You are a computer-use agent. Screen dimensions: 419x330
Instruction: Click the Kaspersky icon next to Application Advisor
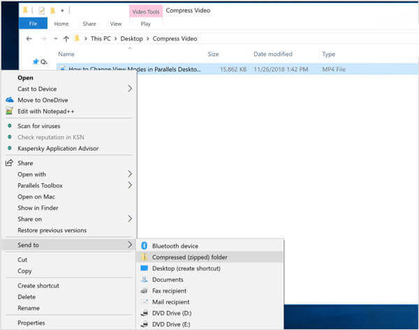[x=10, y=148]
